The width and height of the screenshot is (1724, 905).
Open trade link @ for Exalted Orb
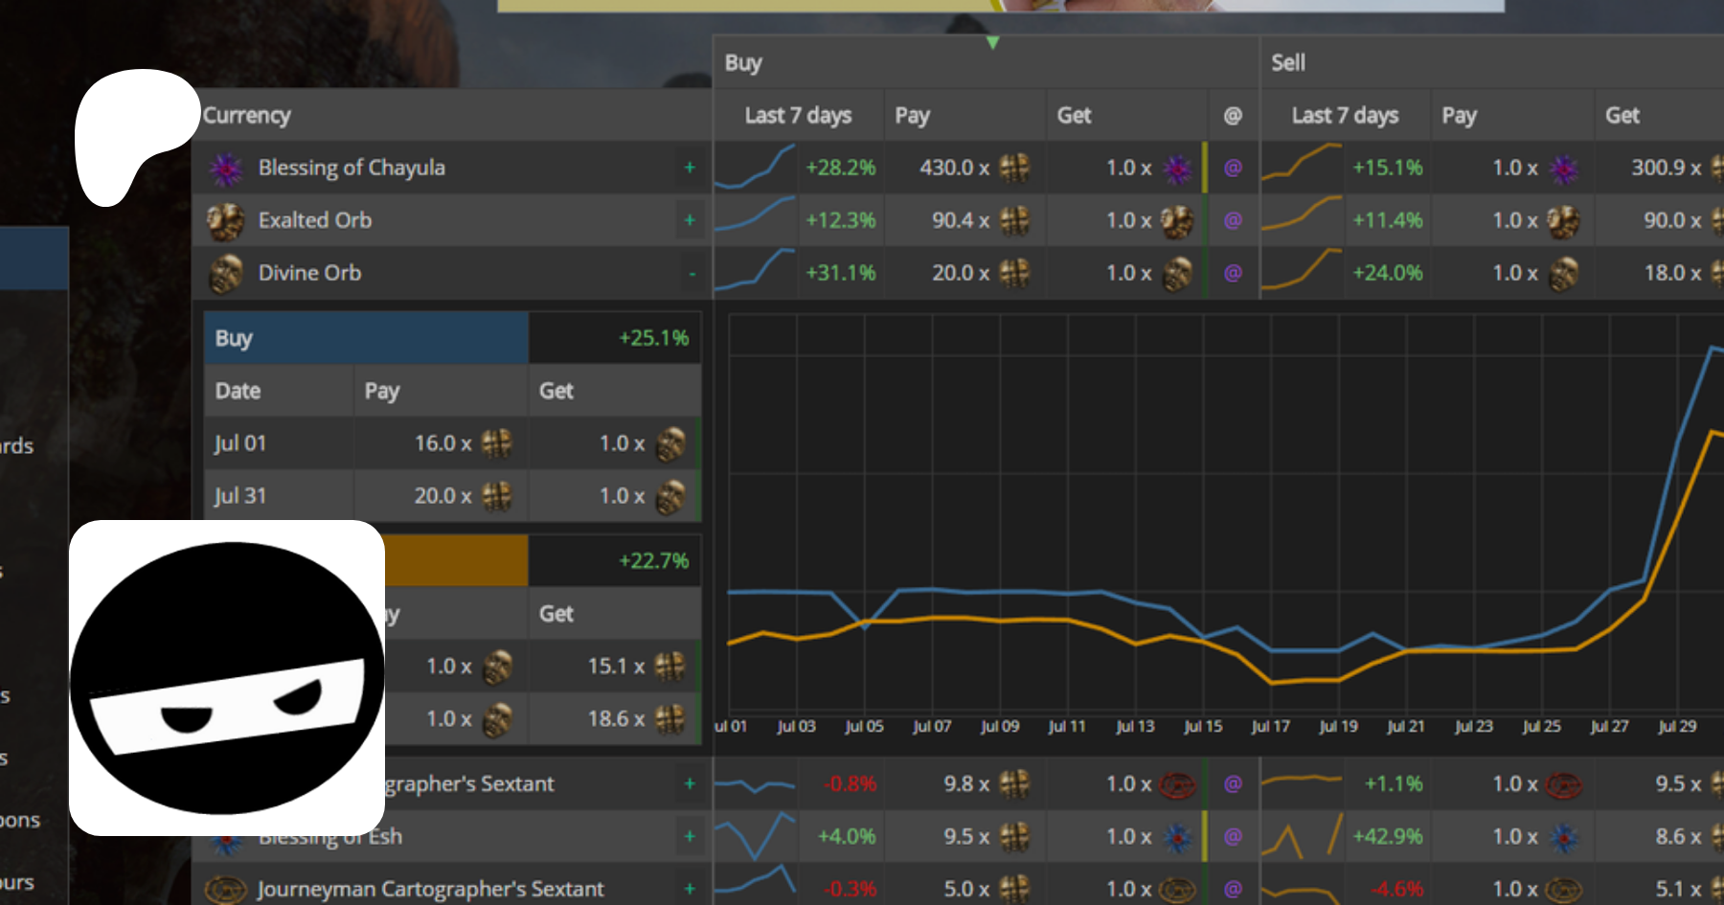1233,221
